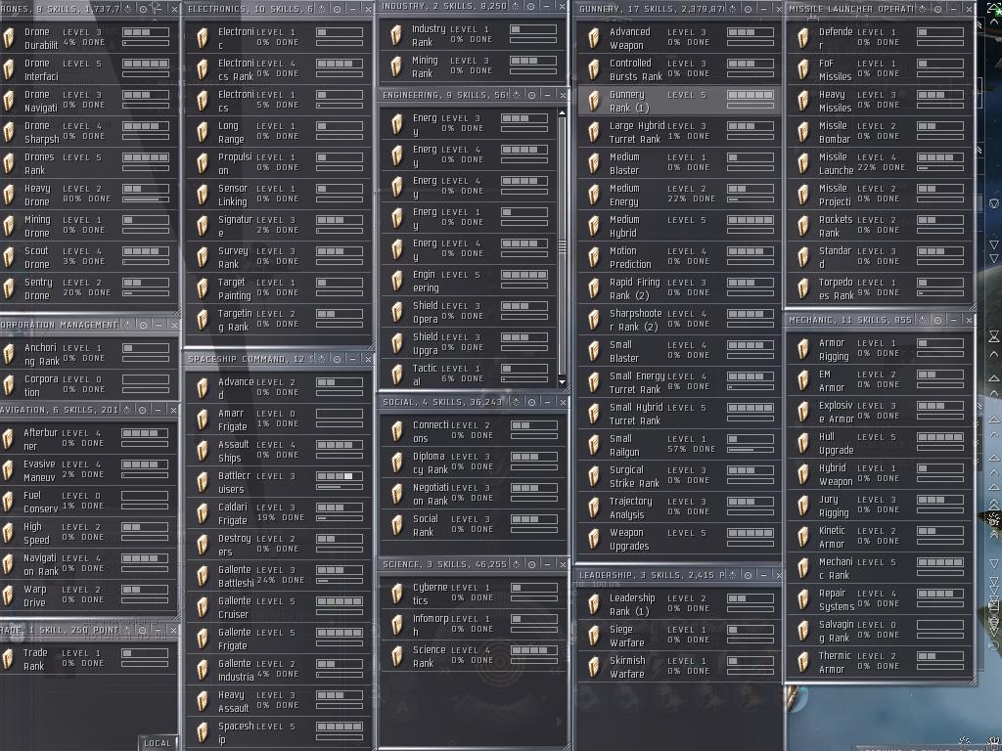Click the hourglass icon on the right edge
1002x751 pixels.
click(994, 336)
